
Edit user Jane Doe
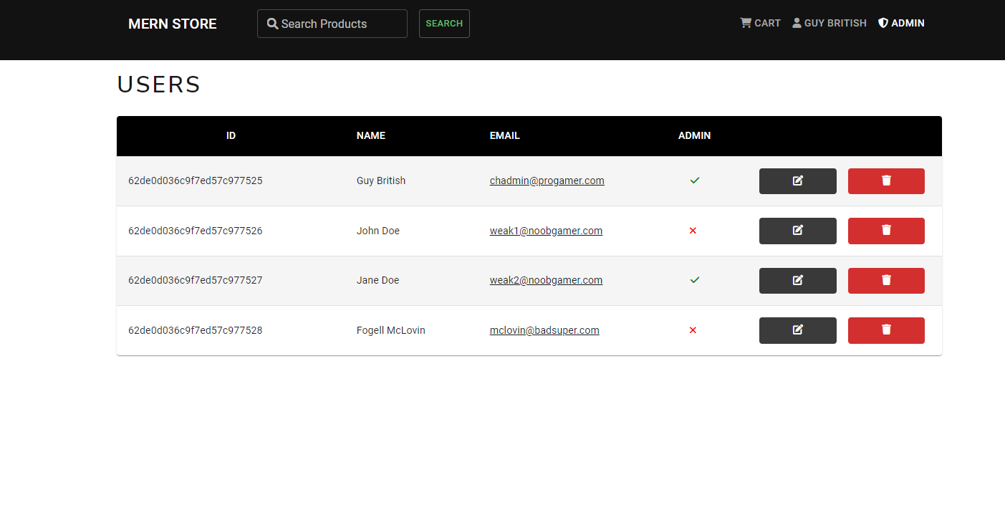pos(797,281)
